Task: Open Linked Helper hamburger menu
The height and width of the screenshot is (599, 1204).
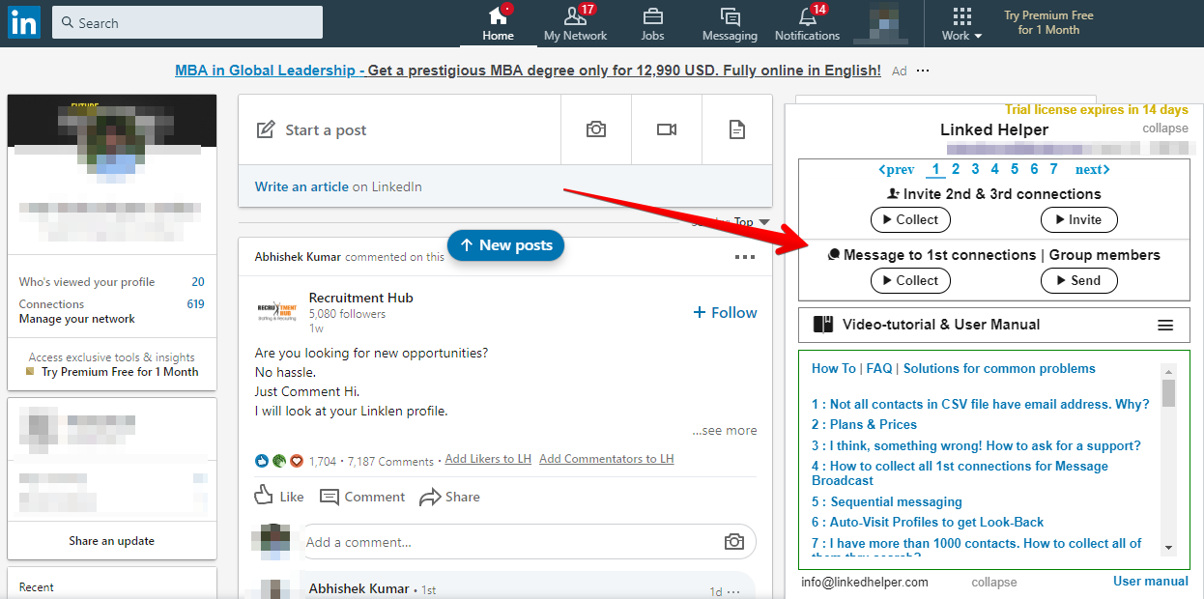Action: (1165, 326)
